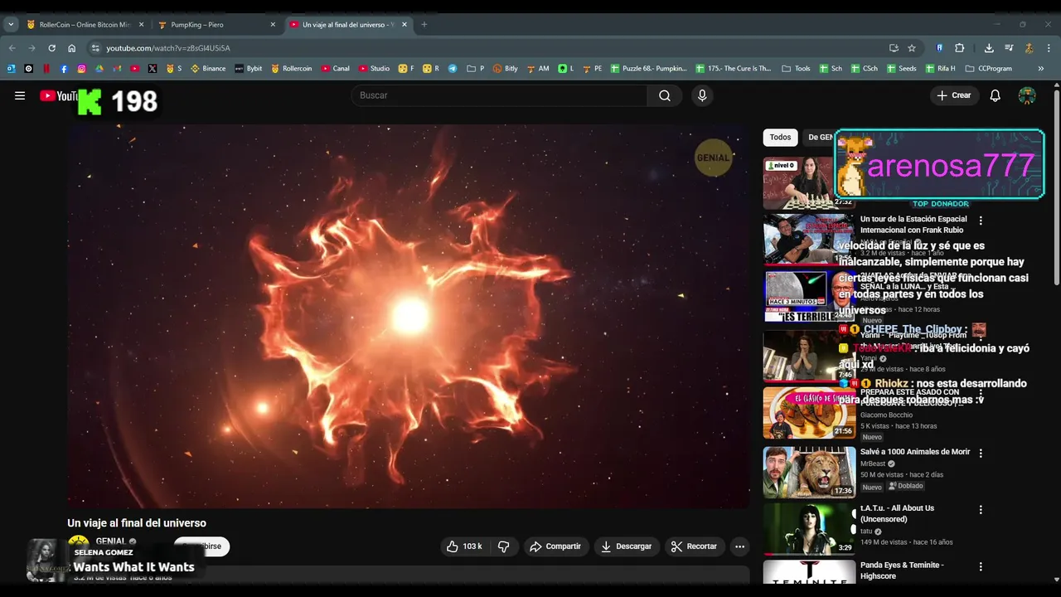Open Chrome downloads
This screenshot has height=597, width=1061.
coord(989,48)
